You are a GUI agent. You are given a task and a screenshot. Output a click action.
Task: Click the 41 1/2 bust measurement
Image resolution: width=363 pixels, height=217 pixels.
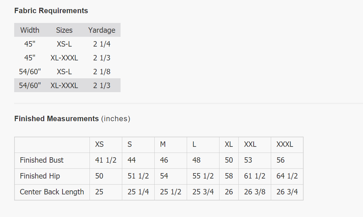(x=106, y=160)
